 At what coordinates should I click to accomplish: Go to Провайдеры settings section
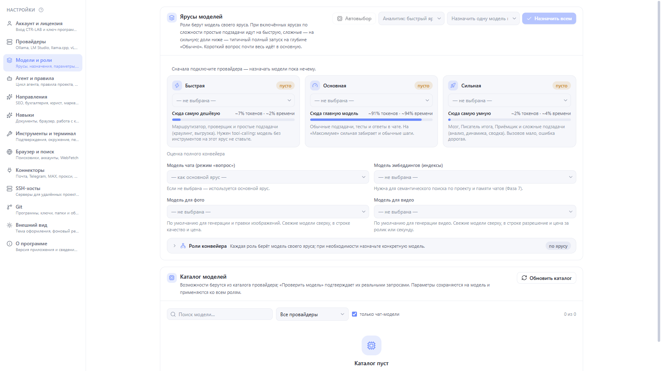point(43,45)
